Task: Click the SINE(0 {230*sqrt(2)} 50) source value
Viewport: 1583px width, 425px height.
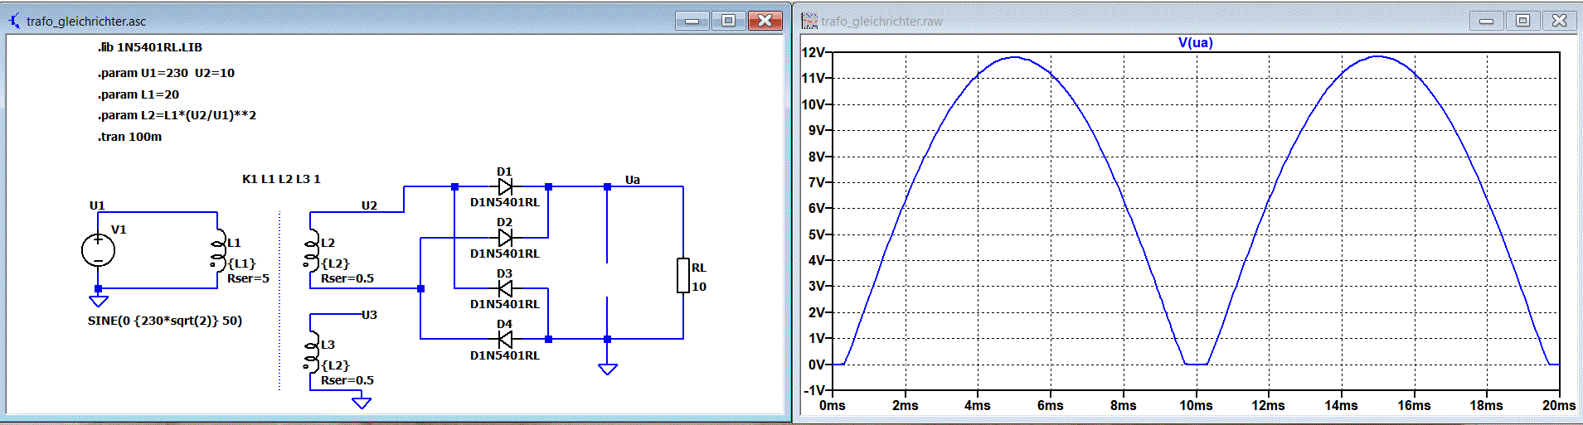Action: (165, 321)
